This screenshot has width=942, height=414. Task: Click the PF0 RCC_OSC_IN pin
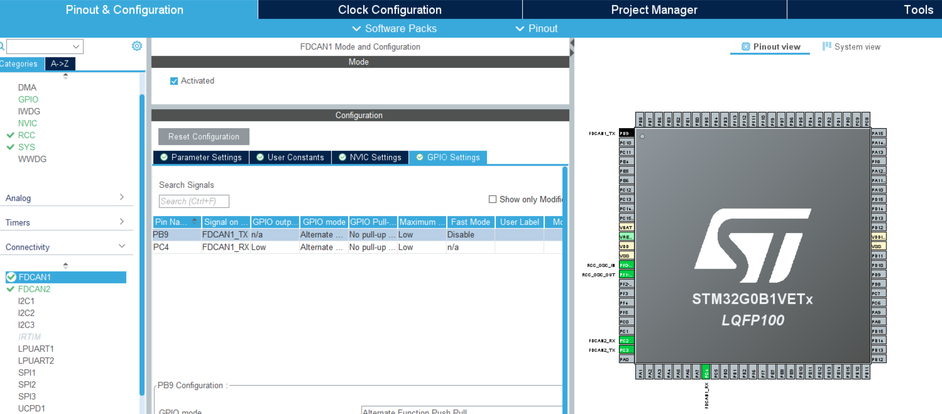pos(626,265)
